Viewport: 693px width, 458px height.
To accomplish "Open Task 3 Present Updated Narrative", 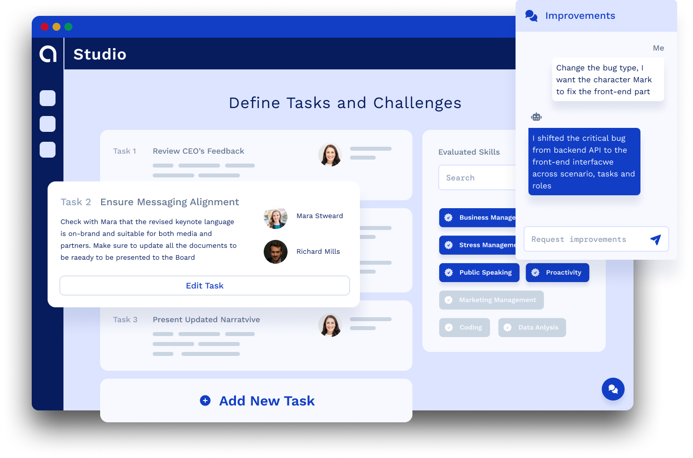I will 206,320.
